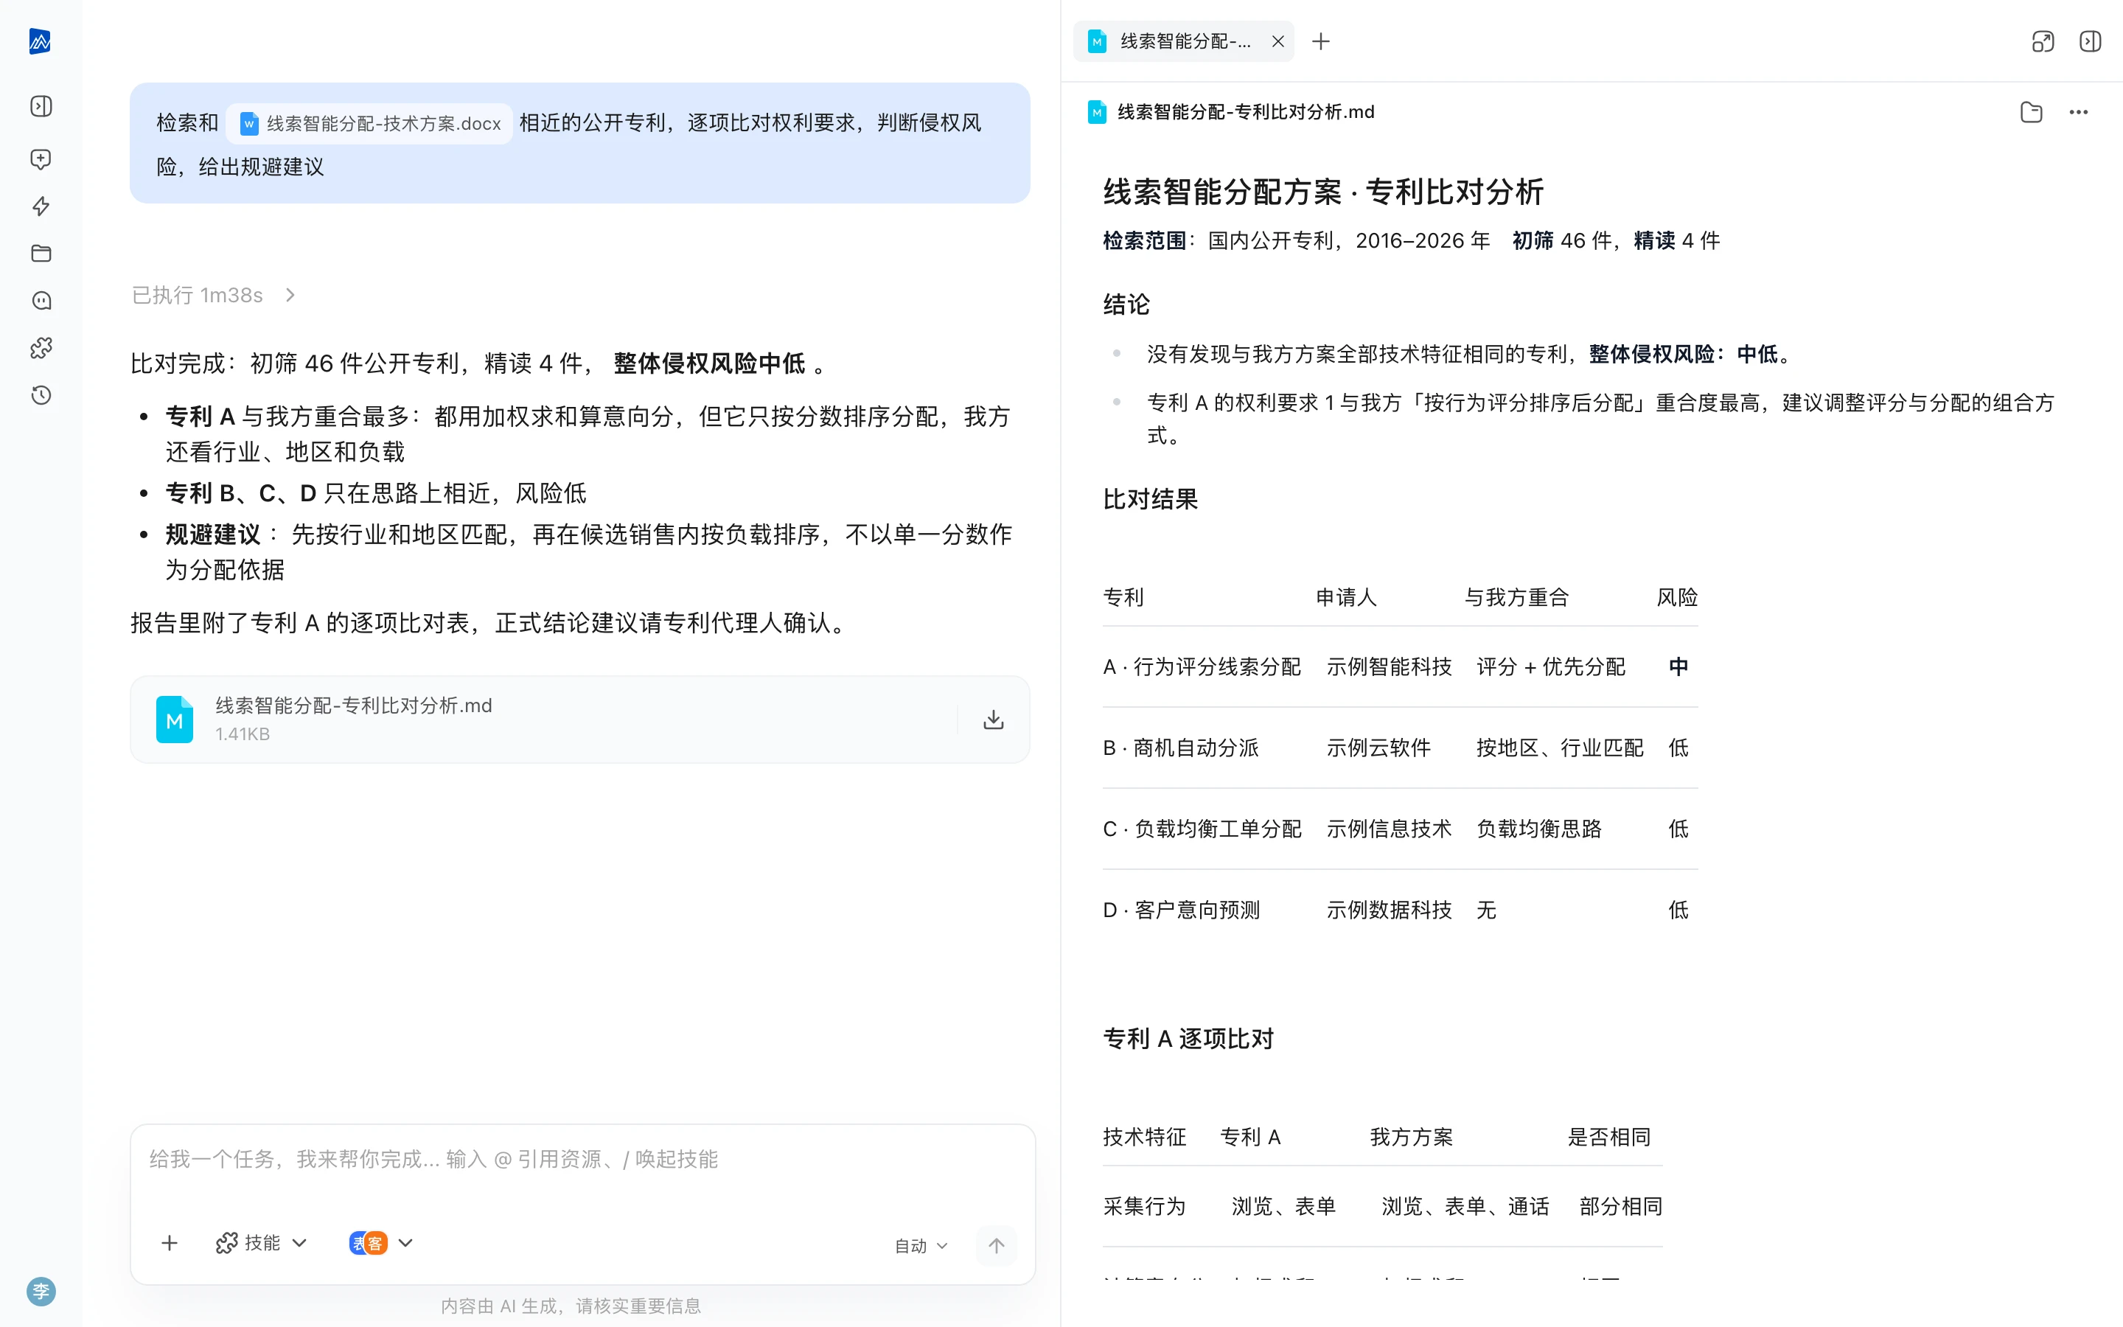Open preview in external window icon
The width and height of the screenshot is (2123, 1327).
pyautogui.click(x=2043, y=41)
